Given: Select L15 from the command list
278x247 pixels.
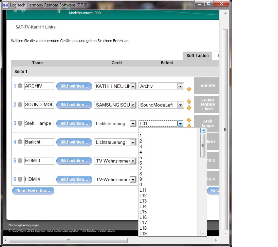Looking at the screenshot, I should pos(143,212).
